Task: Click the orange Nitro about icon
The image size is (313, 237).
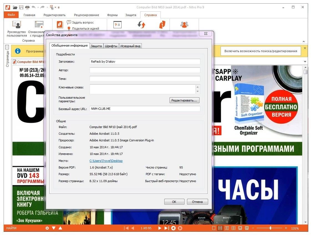Action: (x=162, y=25)
